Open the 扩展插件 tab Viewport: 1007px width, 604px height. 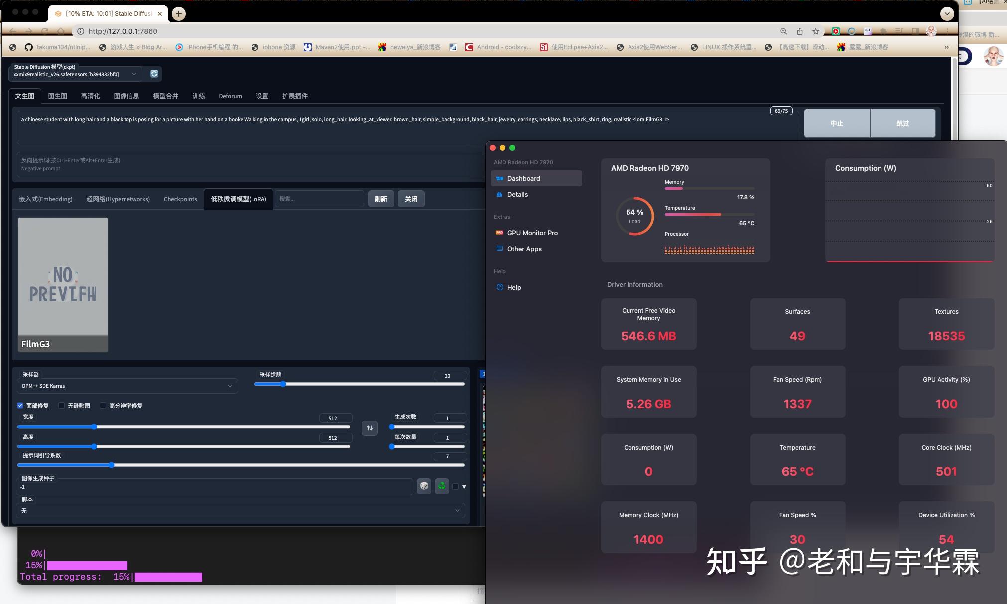point(295,96)
